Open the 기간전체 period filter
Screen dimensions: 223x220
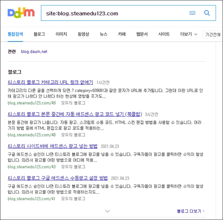[213, 34]
